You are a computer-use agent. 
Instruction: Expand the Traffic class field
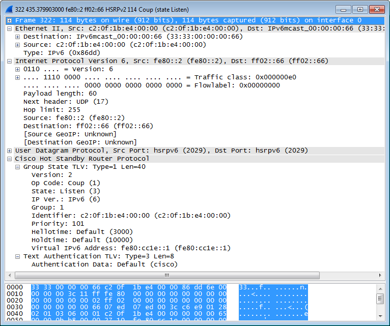point(17,77)
